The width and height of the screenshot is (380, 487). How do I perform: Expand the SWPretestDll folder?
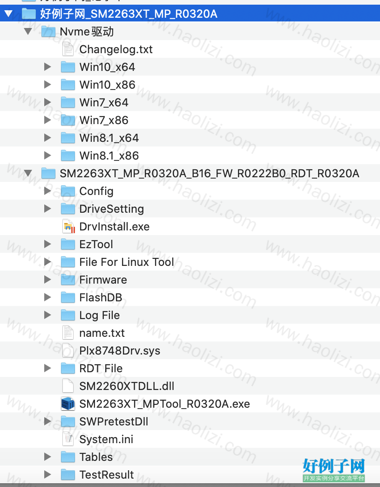[47, 421]
